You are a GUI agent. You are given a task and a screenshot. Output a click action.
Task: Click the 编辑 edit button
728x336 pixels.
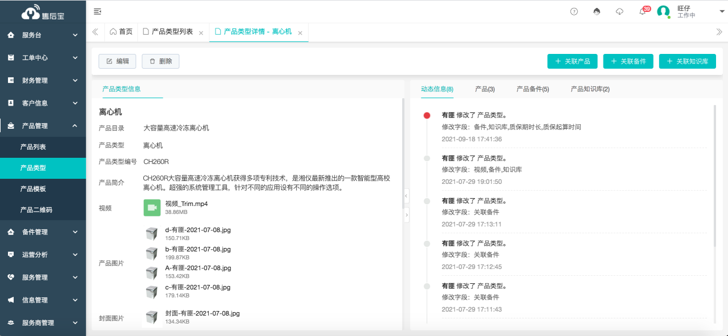click(117, 61)
